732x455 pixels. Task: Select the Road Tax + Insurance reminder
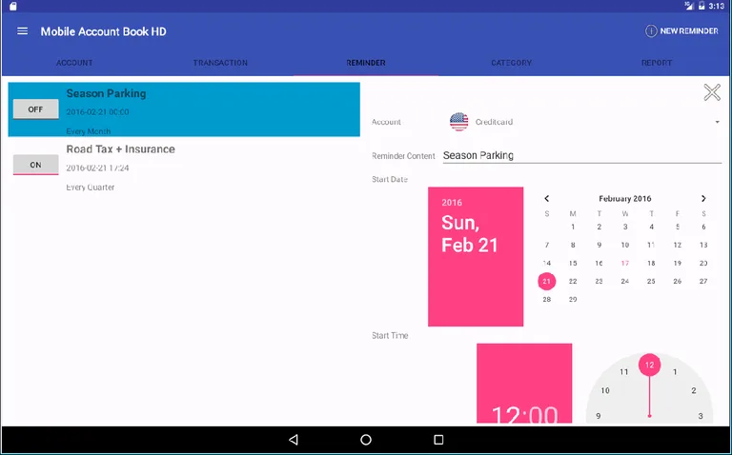(184, 166)
